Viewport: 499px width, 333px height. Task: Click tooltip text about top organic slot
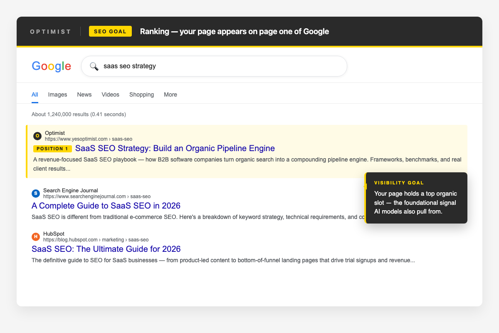416,203
